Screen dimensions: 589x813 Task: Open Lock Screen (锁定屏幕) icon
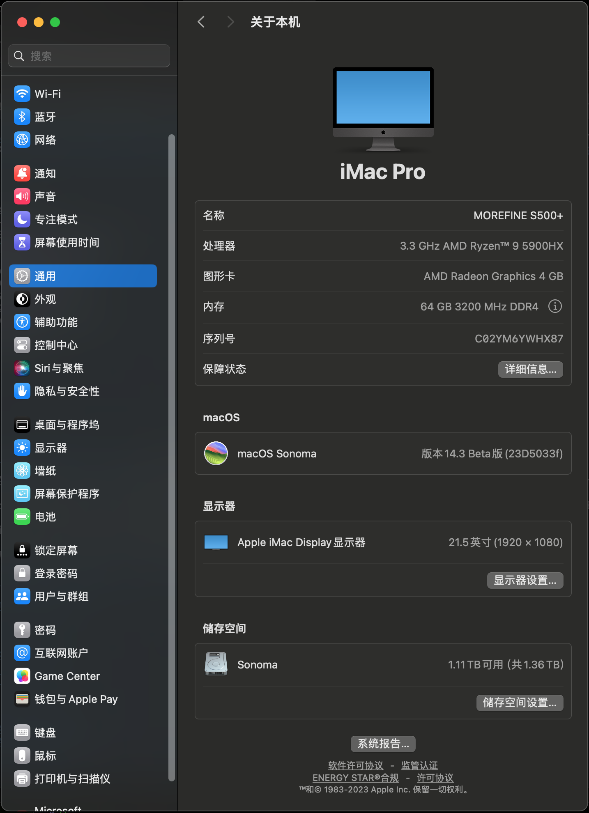point(22,550)
